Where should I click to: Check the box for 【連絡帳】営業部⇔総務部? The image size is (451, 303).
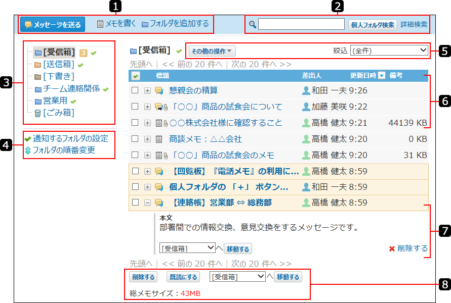click(135, 203)
